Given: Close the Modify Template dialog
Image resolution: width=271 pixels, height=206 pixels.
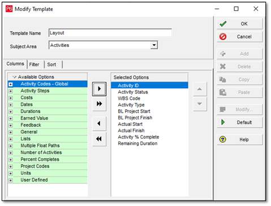Looking at the screenshot, I should tap(256, 8).
